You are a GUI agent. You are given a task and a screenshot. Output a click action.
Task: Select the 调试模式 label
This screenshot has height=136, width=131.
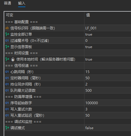[18, 128]
